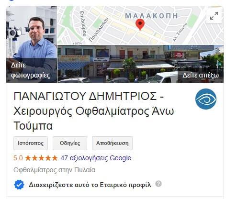The height and width of the screenshot is (199, 226).
Task: Click the Οφθαλμίατρος στην Πυλαία category text
Action: pos(54,170)
